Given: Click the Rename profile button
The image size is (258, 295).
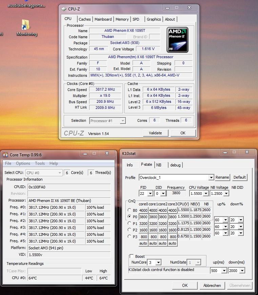Looking at the screenshot, I should point(222,177).
